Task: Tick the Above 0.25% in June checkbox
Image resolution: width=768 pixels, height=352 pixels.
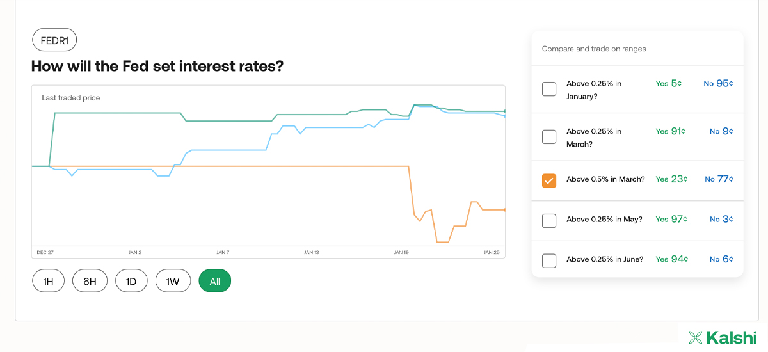Action: tap(549, 260)
